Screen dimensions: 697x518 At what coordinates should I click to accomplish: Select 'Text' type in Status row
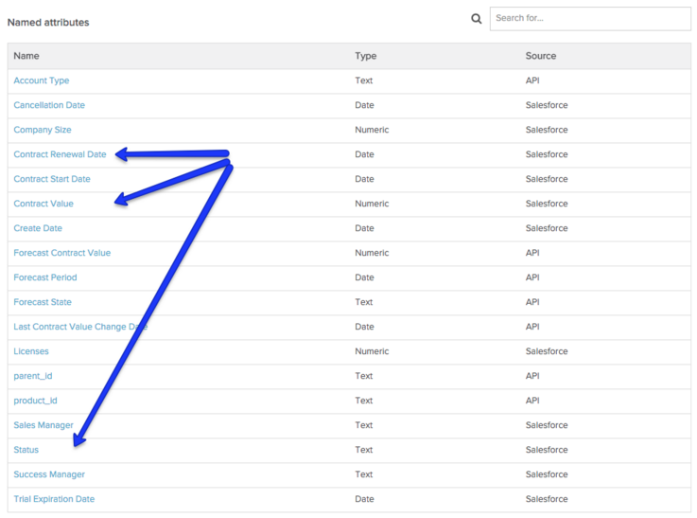pos(363,450)
